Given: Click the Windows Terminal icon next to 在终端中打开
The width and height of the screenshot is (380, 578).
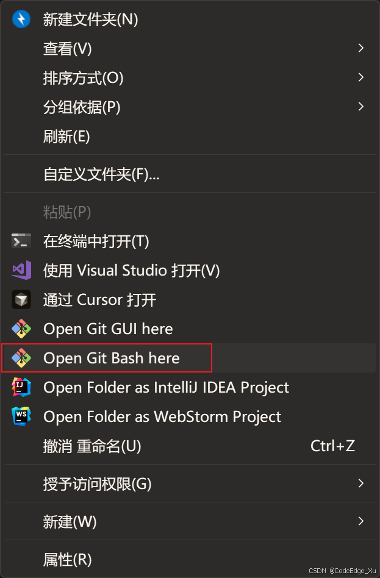Looking at the screenshot, I should pyautogui.click(x=21, y=241).
